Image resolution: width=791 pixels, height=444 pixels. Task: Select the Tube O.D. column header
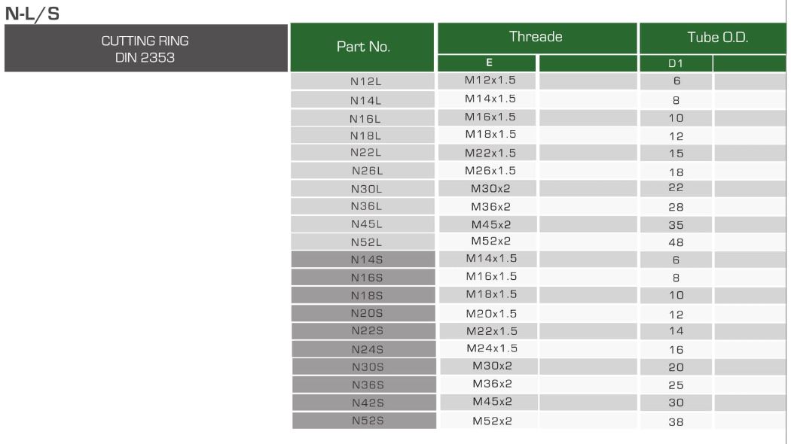[712, 38]
